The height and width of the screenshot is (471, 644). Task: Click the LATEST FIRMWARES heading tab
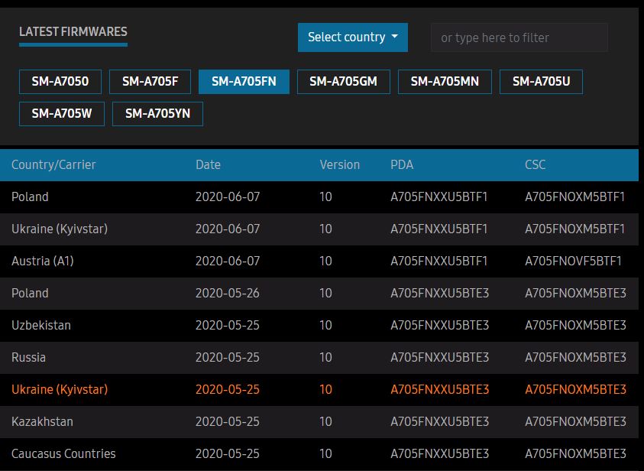73,32
